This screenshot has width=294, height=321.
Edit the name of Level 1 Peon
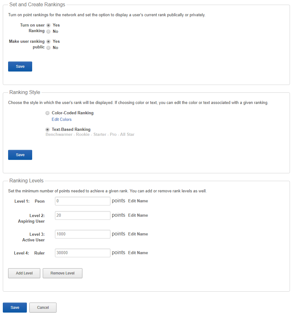click(x=138, y=201)
